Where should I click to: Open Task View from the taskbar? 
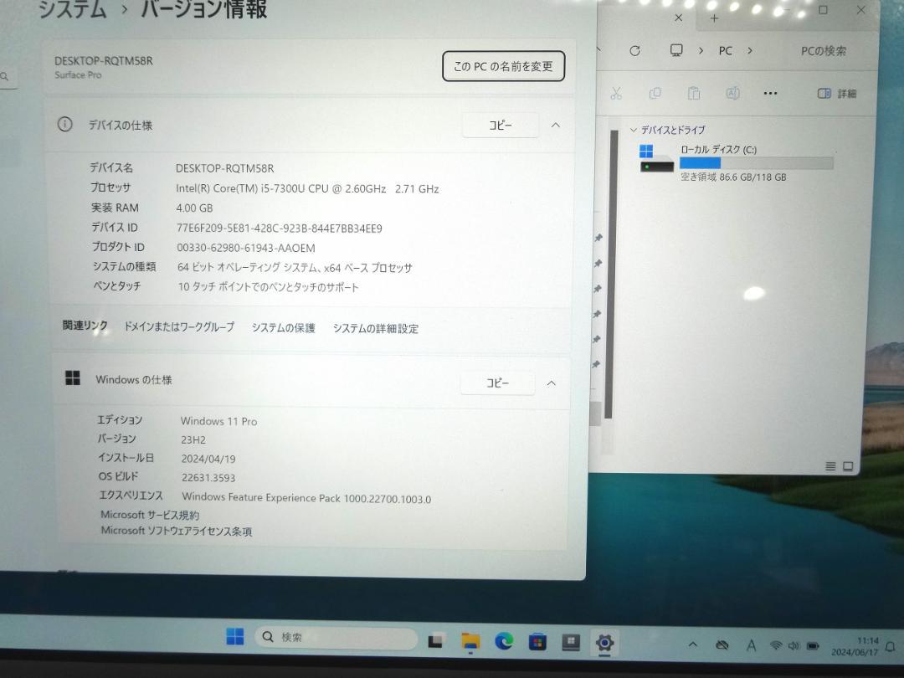pyautogui.click(x=436, y=640)
